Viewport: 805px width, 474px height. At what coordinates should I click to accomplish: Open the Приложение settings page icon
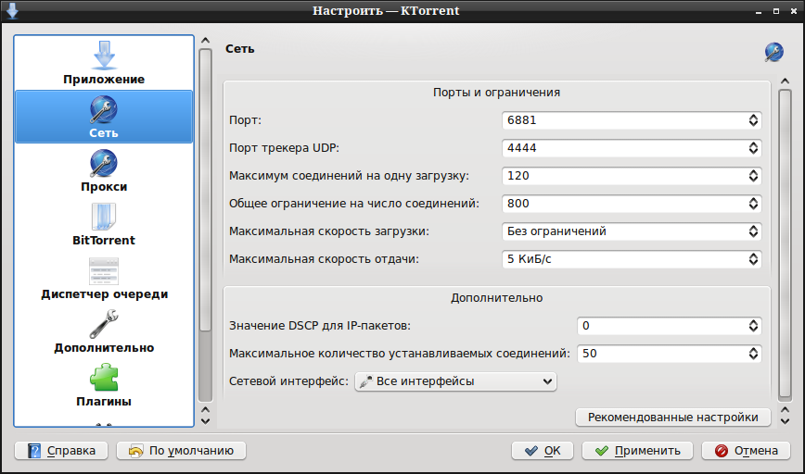pos(104,56)
